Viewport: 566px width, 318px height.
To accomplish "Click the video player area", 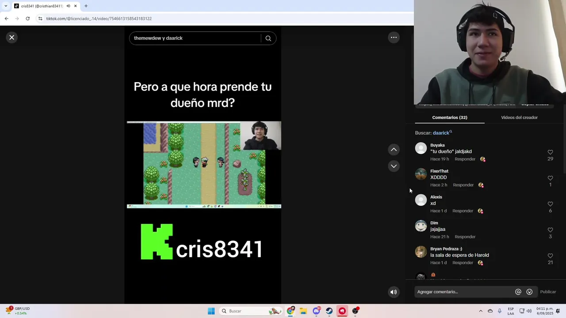I will [x=203, y=164].
